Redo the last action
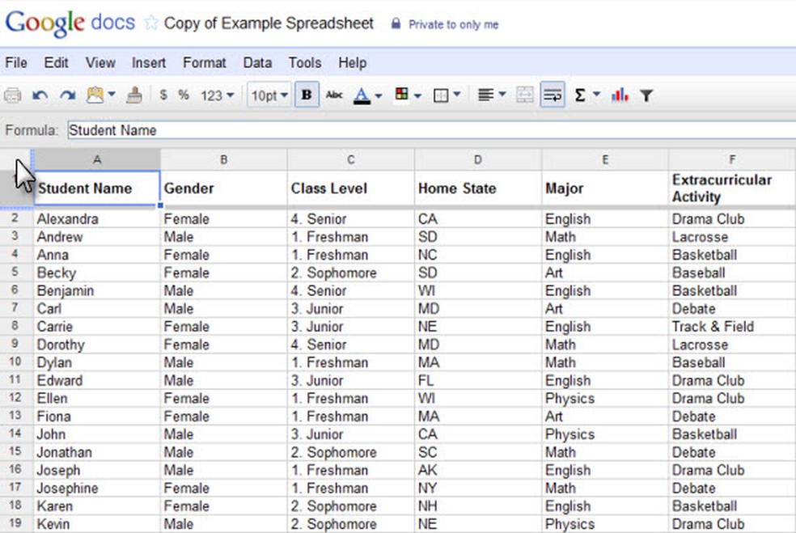The image size is (796, 533). click(67, 95)
